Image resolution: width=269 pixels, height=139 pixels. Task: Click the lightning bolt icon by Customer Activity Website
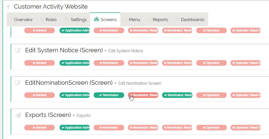(x=9, y=7)
